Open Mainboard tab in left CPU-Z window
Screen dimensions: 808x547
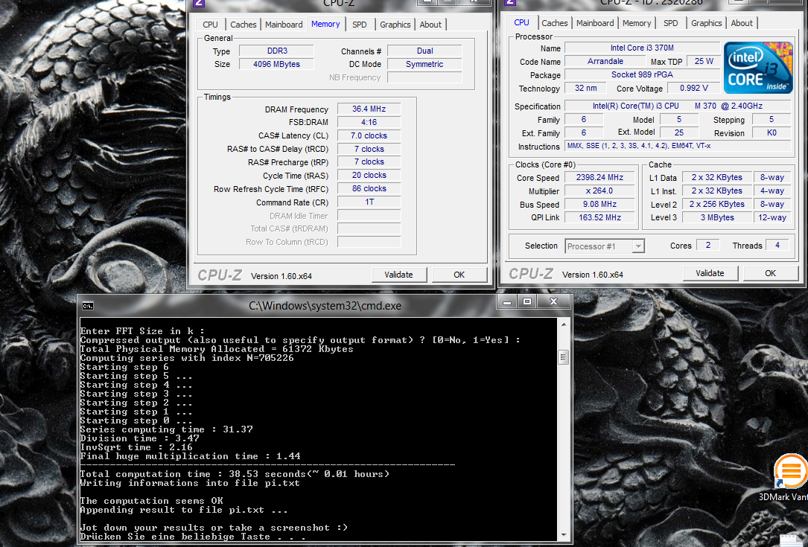[x=284, y=25]
